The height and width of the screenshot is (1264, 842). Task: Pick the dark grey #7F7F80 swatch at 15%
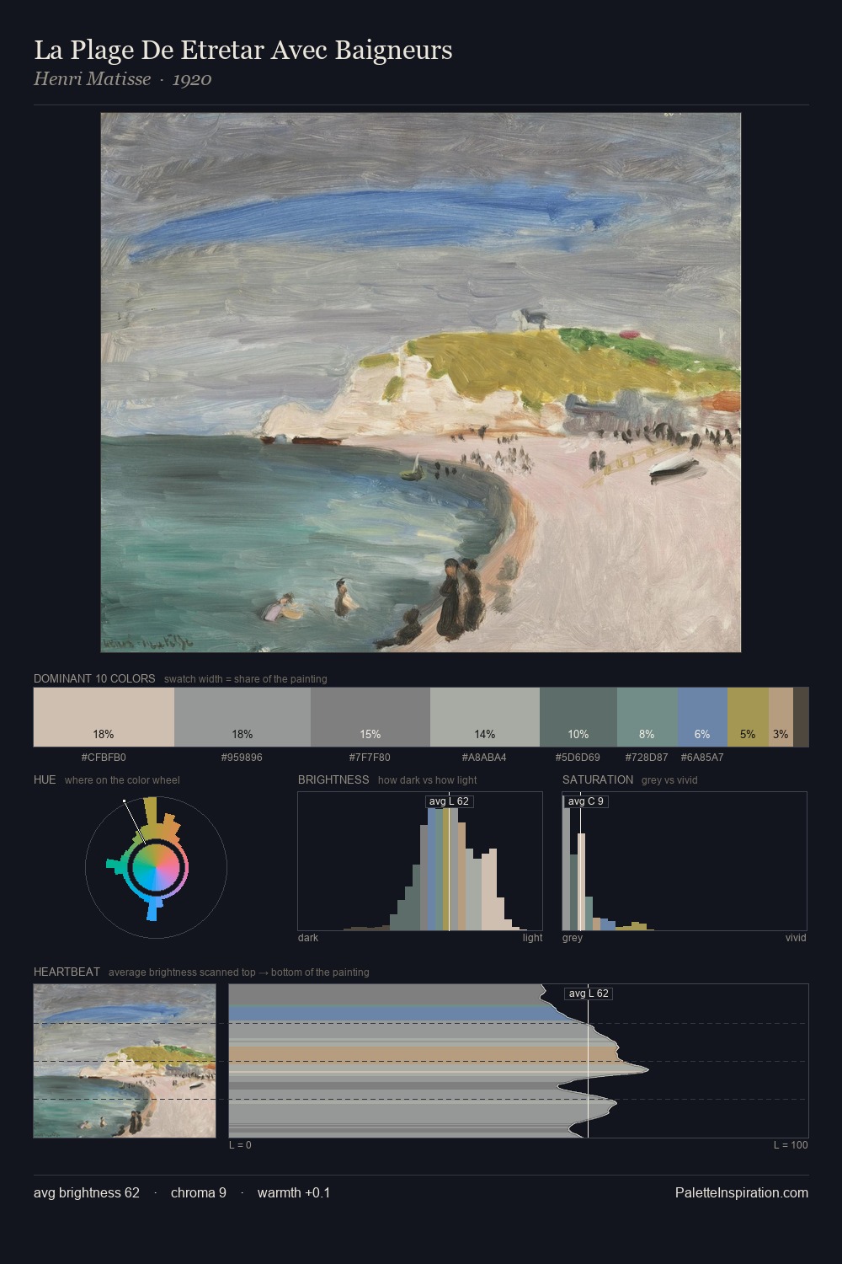370,717
